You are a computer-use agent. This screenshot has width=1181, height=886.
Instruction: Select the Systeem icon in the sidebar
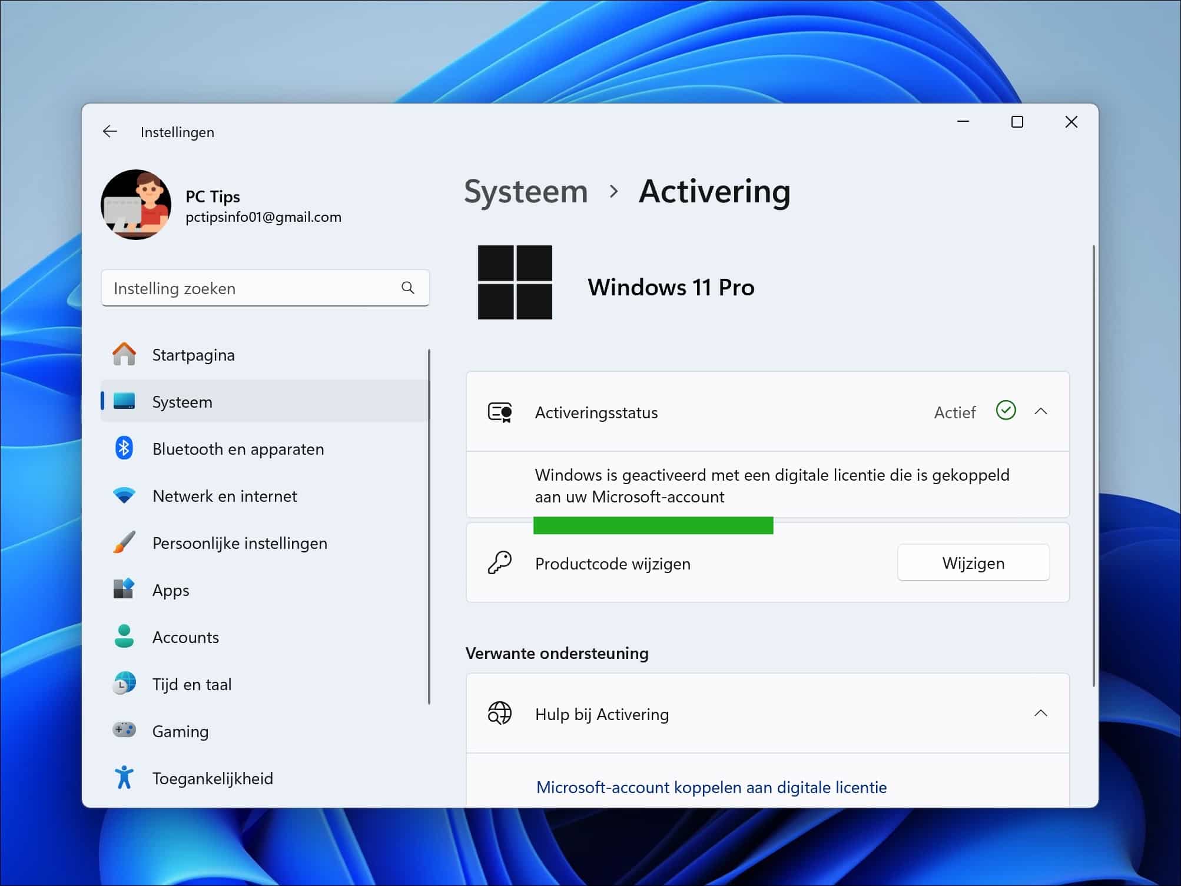coord(124,401)
